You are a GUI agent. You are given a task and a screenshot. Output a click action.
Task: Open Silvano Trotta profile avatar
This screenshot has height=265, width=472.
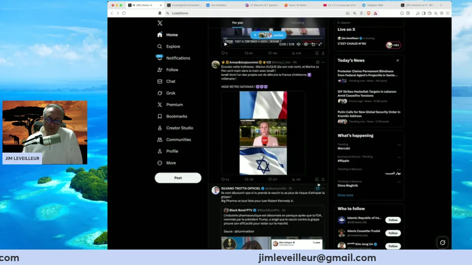[x=215, y=190]
